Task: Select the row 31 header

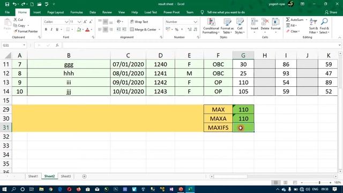Action: 6,128
